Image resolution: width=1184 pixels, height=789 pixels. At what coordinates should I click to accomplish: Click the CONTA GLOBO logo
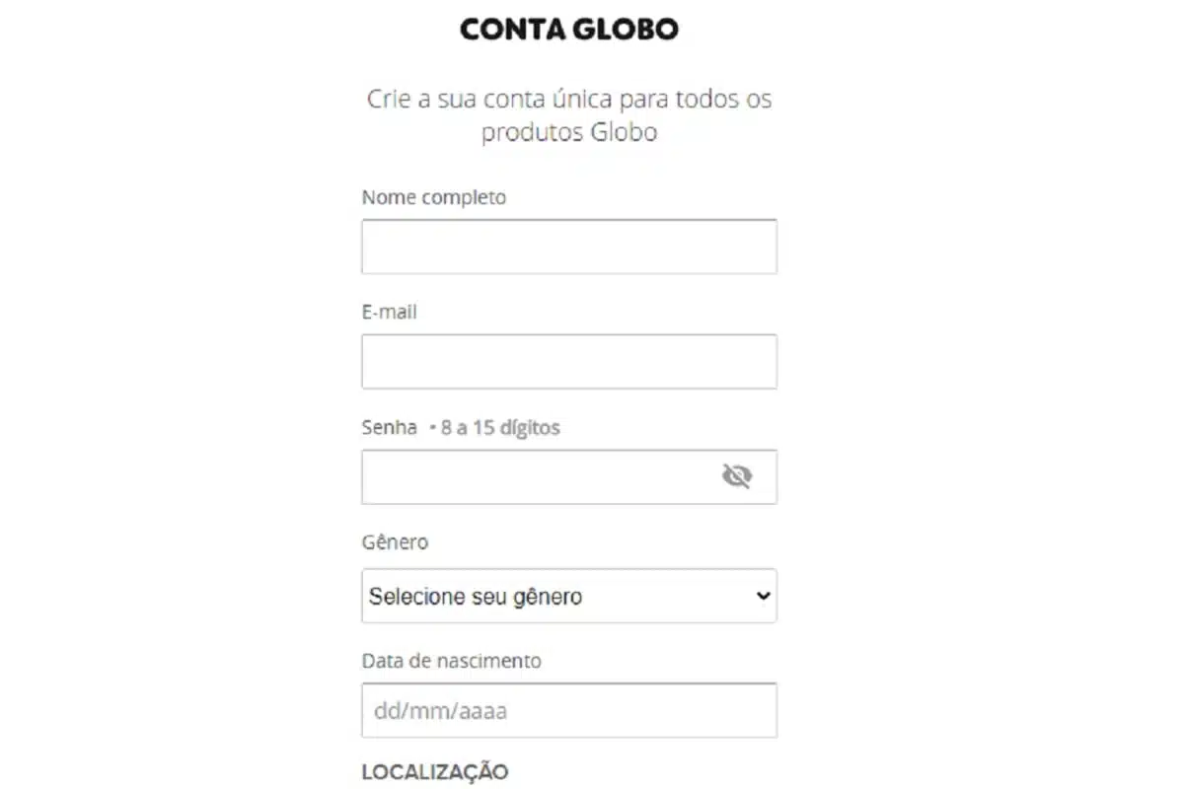pyautogui.click(x=569, y=30)
